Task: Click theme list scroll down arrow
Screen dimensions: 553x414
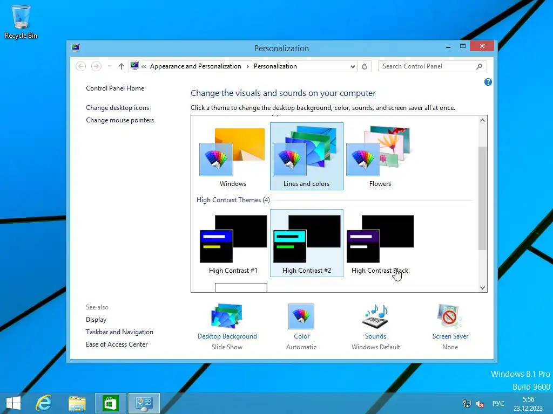Action: [x=482, y=288]
